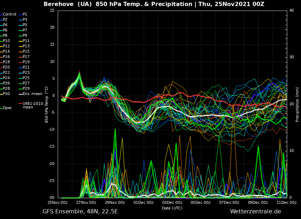The width and height of the screenshot is (301, 219).
Task: Click the Precipitation (mm) axis label
Action: (x=297, y=105)
